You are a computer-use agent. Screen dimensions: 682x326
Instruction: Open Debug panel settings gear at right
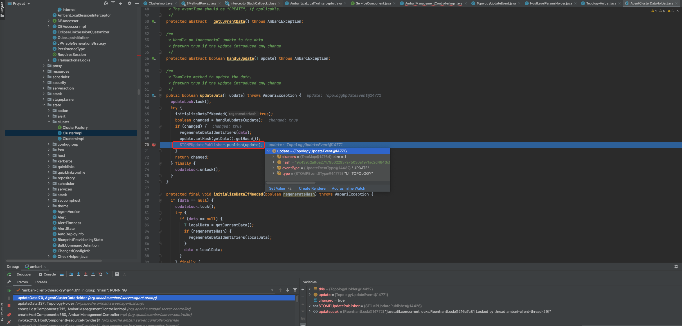coord(676,267)
